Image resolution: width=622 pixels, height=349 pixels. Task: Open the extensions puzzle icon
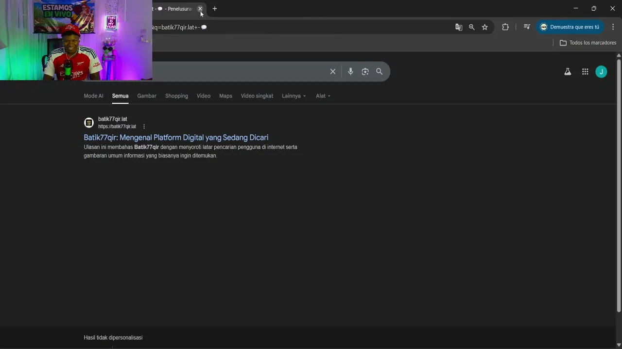[x=505, y=27]
